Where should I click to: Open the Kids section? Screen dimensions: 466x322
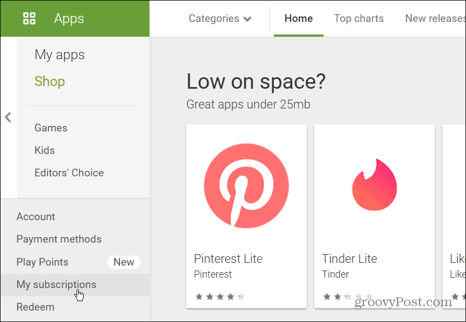pyautogui.click(x=44, y=150)
